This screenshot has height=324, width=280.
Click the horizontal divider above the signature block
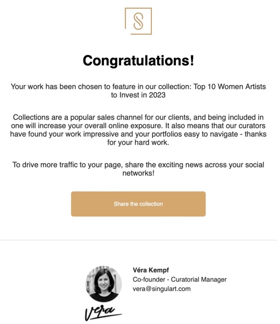(x=139, y=240)
